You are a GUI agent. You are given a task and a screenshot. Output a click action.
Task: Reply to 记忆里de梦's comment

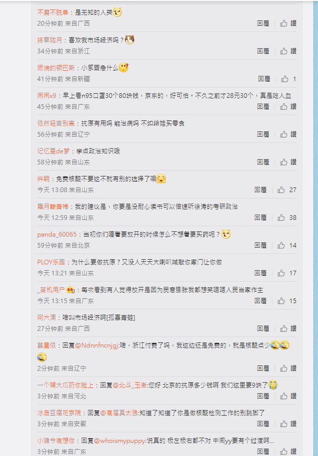click(x=263, y=162)
